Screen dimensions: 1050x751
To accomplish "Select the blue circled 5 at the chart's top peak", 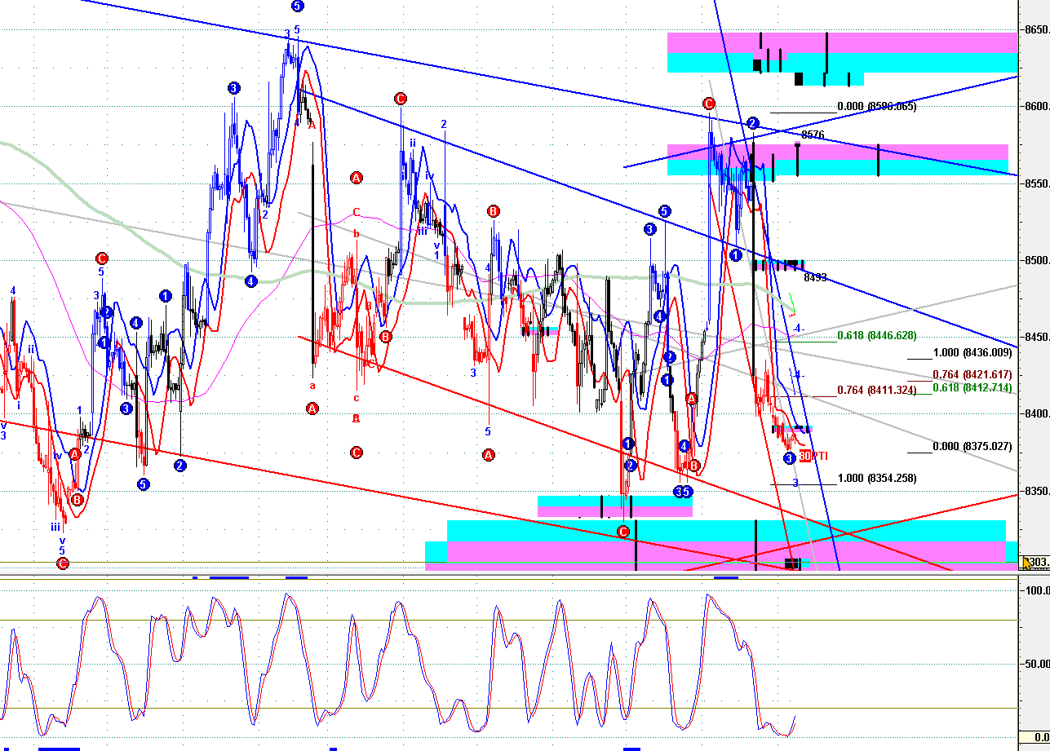I will tap(297, 6).
